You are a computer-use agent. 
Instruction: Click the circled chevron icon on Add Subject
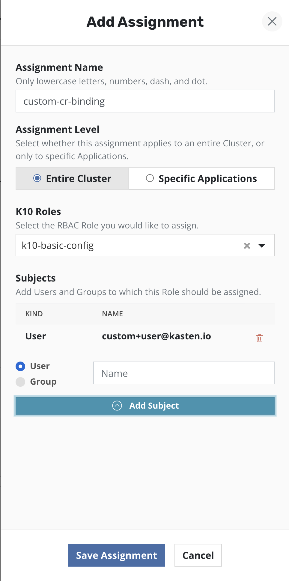117,406
